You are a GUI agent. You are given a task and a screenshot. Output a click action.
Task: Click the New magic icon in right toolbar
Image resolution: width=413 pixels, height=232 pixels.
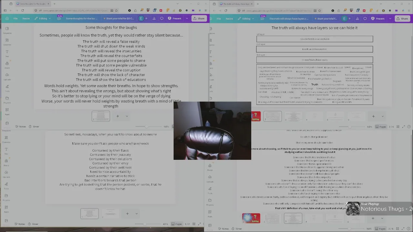tap(262, 18)
